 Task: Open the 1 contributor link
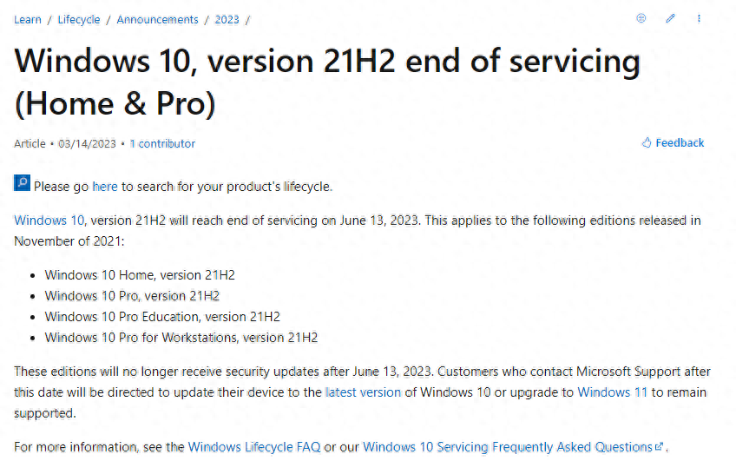click(162, 144)
